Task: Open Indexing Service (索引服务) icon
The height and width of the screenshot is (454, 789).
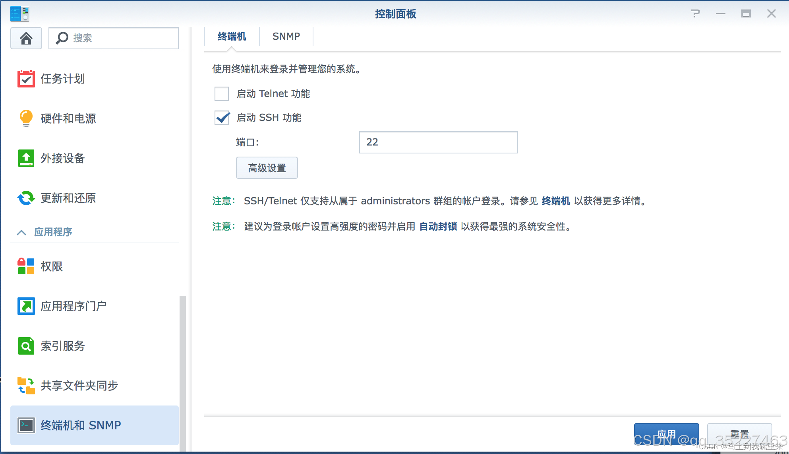Action: point(26,346)
